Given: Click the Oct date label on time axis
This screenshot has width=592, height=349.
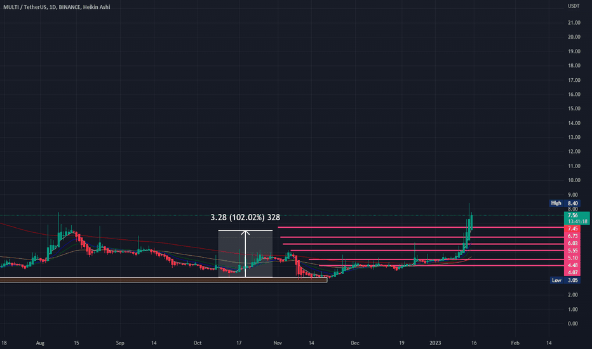Looking at the screenshot, I should (198, 343).
